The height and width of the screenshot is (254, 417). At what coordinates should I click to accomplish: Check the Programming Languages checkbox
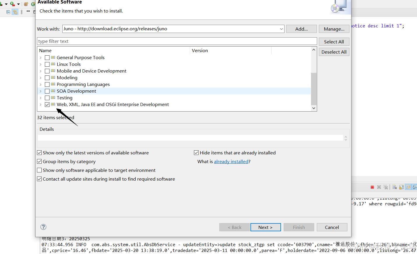[47, 84]
